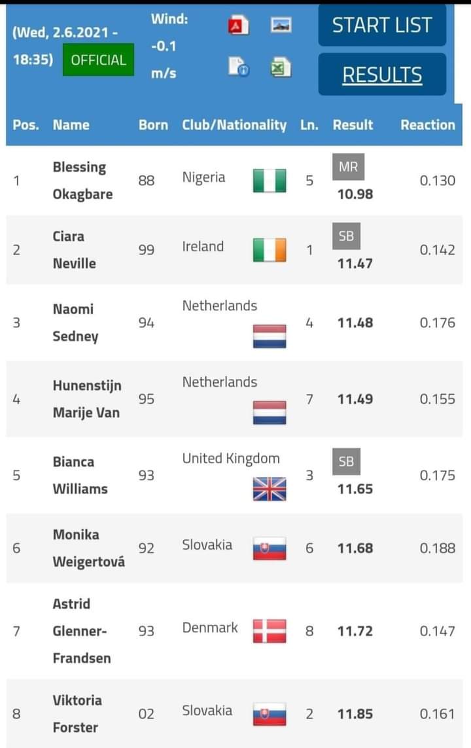This screenshot has width=471, height=748.
Task: Click the MR badge beside 10.98
Action: click(349, 168)
